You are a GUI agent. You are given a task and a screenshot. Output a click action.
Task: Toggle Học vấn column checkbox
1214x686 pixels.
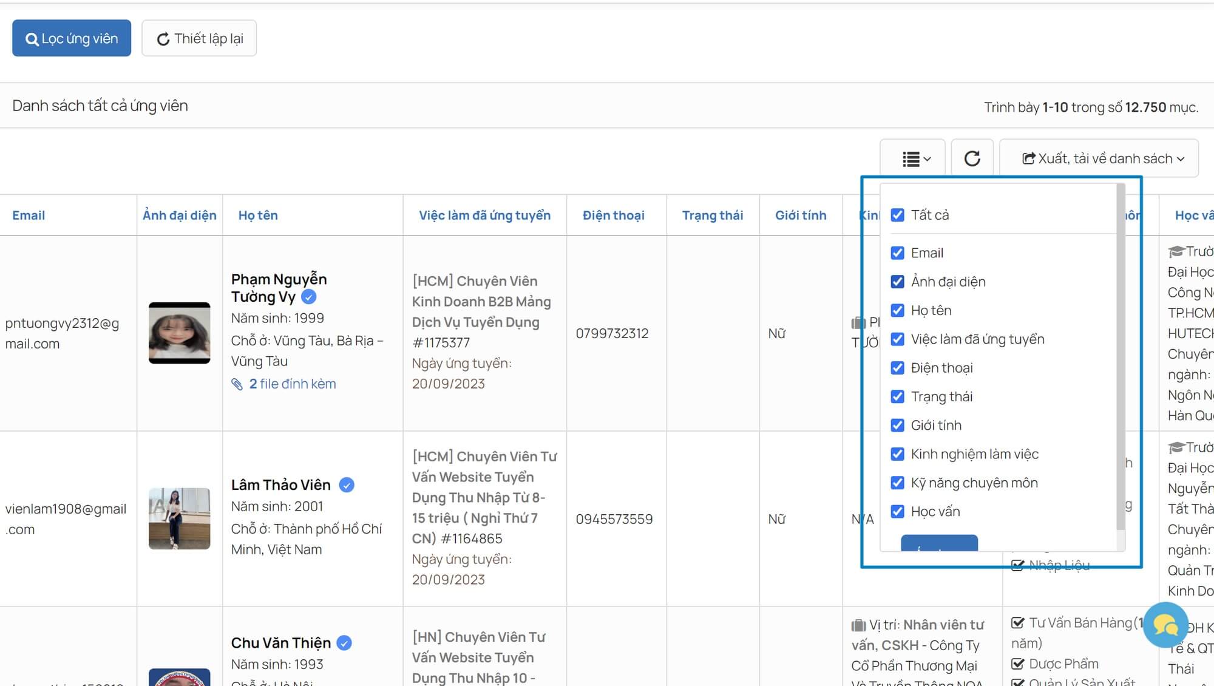897,511
